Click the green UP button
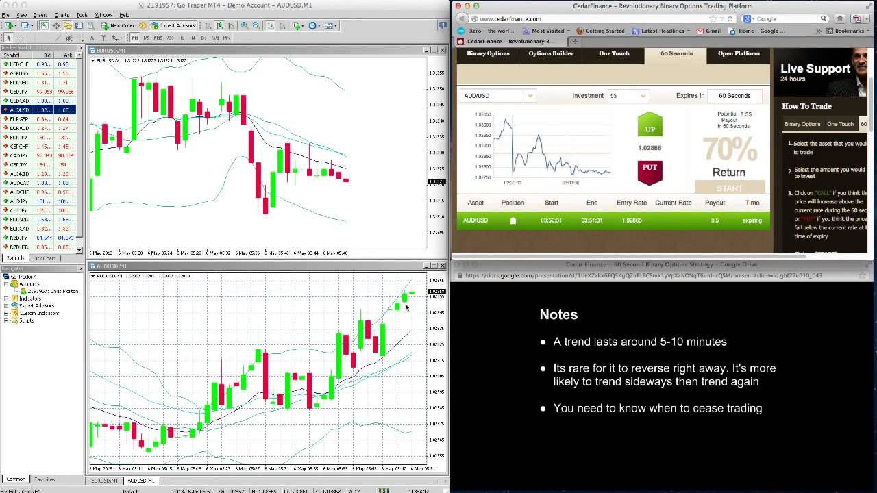Screen dimensions: 877x493 click(650, 125)
